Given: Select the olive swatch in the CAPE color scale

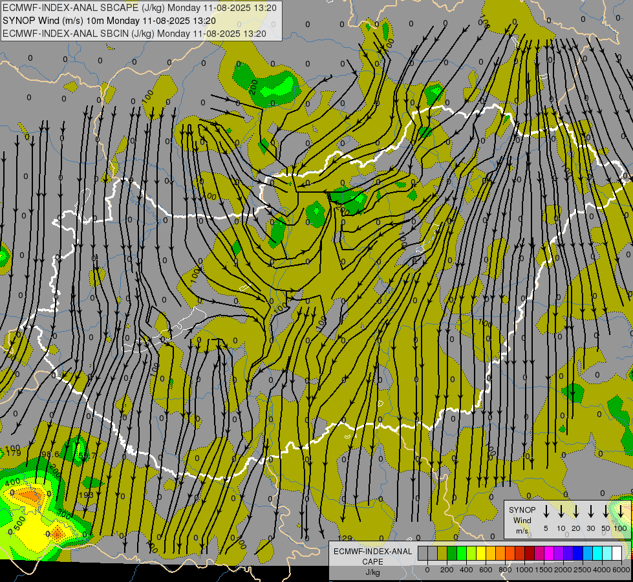Looking at the screenshot, I should pyautogui.click(x=442, y=553).
